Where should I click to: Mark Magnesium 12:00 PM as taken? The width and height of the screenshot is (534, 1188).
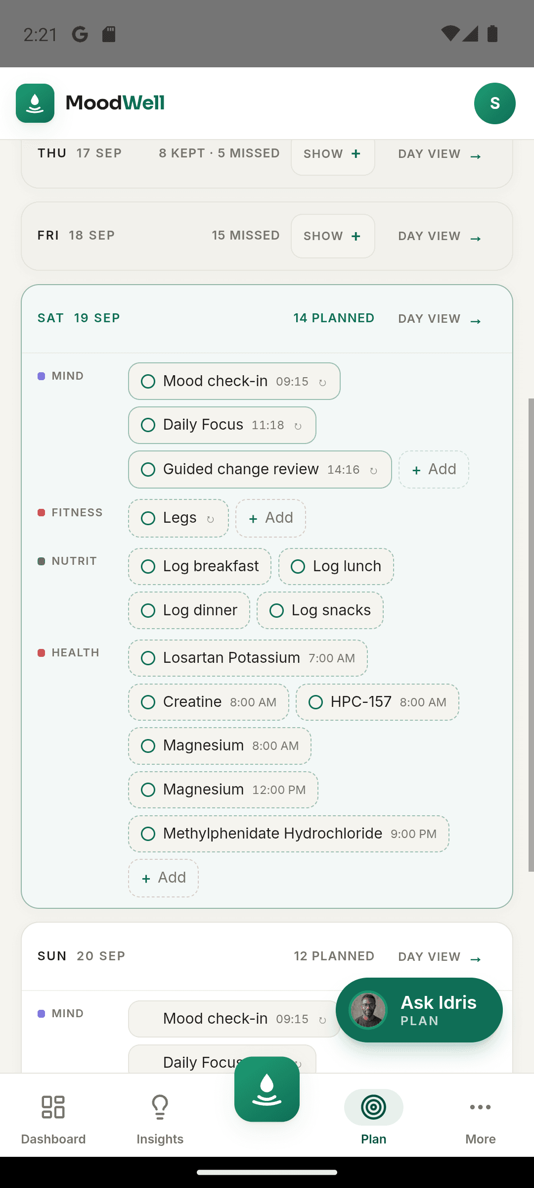click(x=148, y=790)
